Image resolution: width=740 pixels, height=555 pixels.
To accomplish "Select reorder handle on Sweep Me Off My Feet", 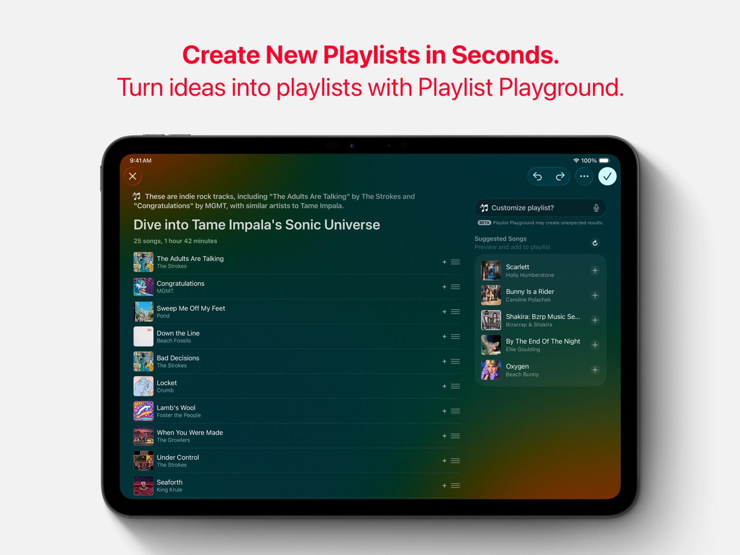I will [x=455, y=312].
